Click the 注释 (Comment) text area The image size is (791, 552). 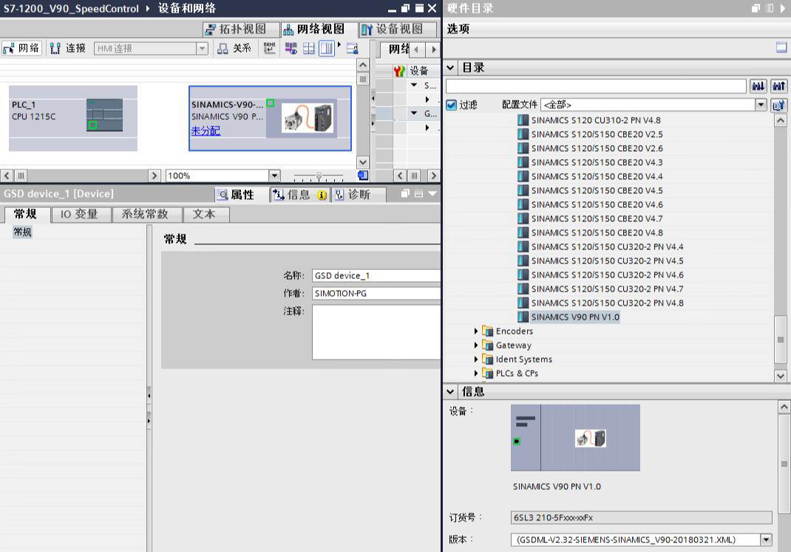[x=376, y=332]
